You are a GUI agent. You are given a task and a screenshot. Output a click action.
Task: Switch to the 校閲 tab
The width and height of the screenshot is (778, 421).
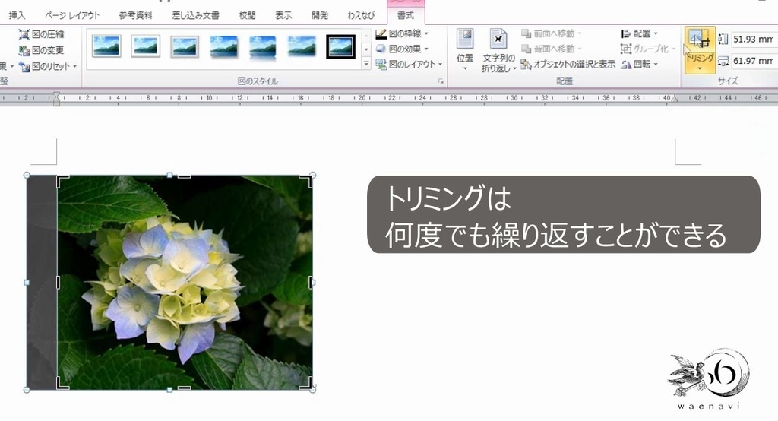247,15
